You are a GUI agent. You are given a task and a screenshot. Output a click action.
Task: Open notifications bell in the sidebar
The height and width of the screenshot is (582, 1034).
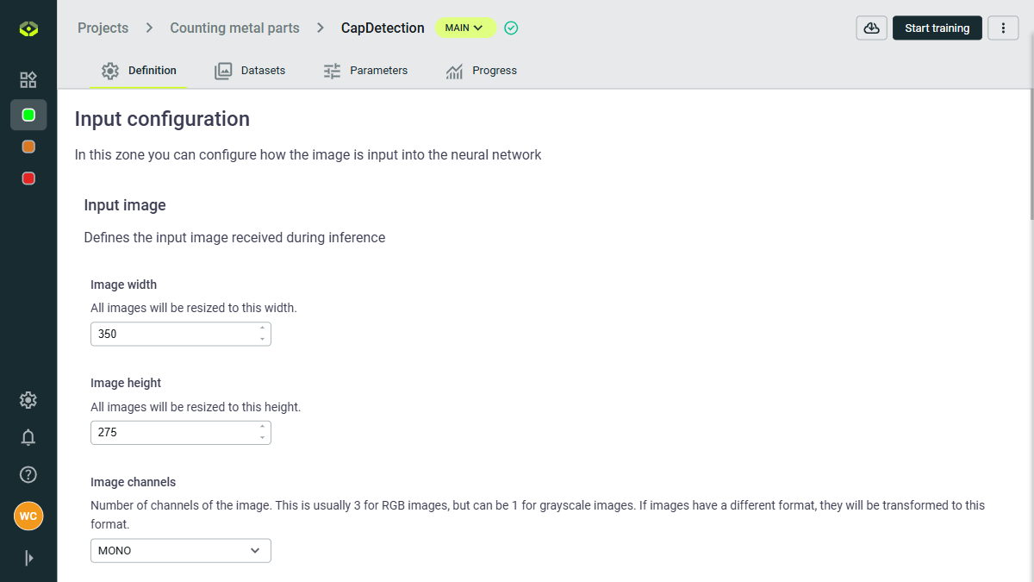pos(28,437)
